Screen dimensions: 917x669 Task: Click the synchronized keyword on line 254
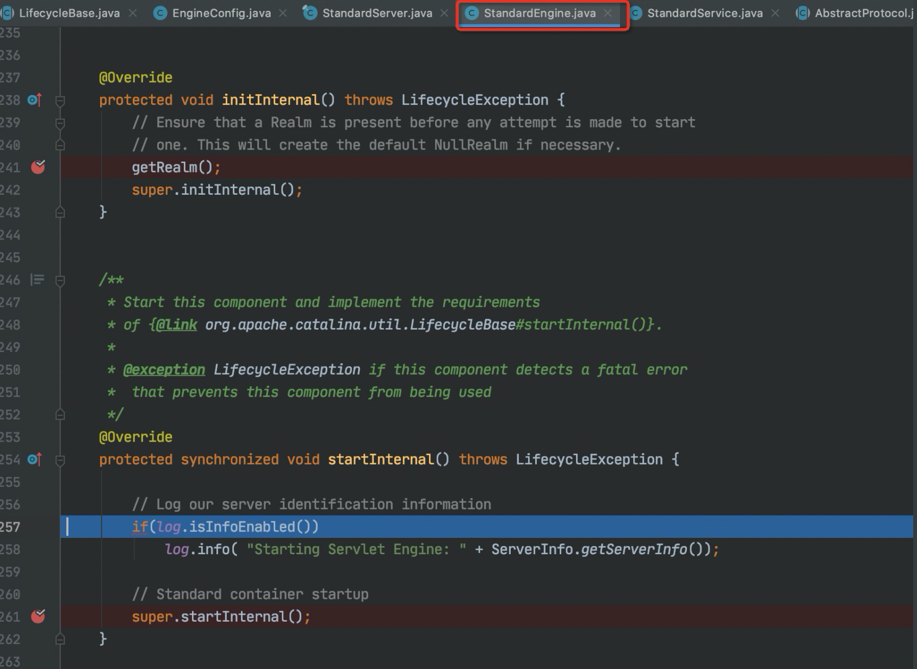(230, 460)
